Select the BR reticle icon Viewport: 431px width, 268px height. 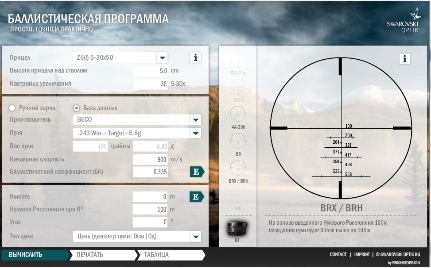(238, 141)
